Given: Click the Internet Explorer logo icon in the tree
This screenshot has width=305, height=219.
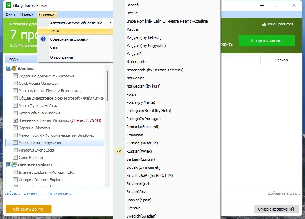Looking at the screenshot, I should (14, 165).
